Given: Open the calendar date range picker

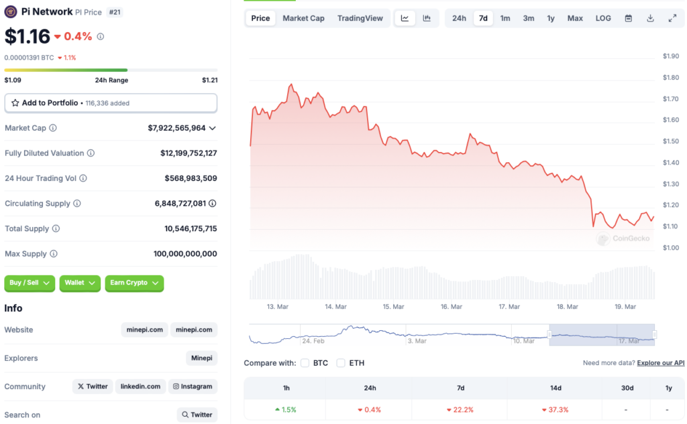Looking at the screenshot, I should coord(628,18).
